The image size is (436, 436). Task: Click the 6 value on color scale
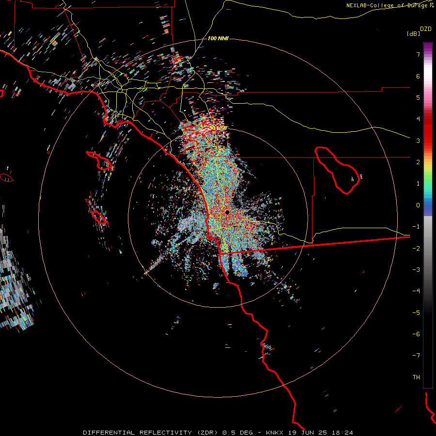[x=418, y=76]
